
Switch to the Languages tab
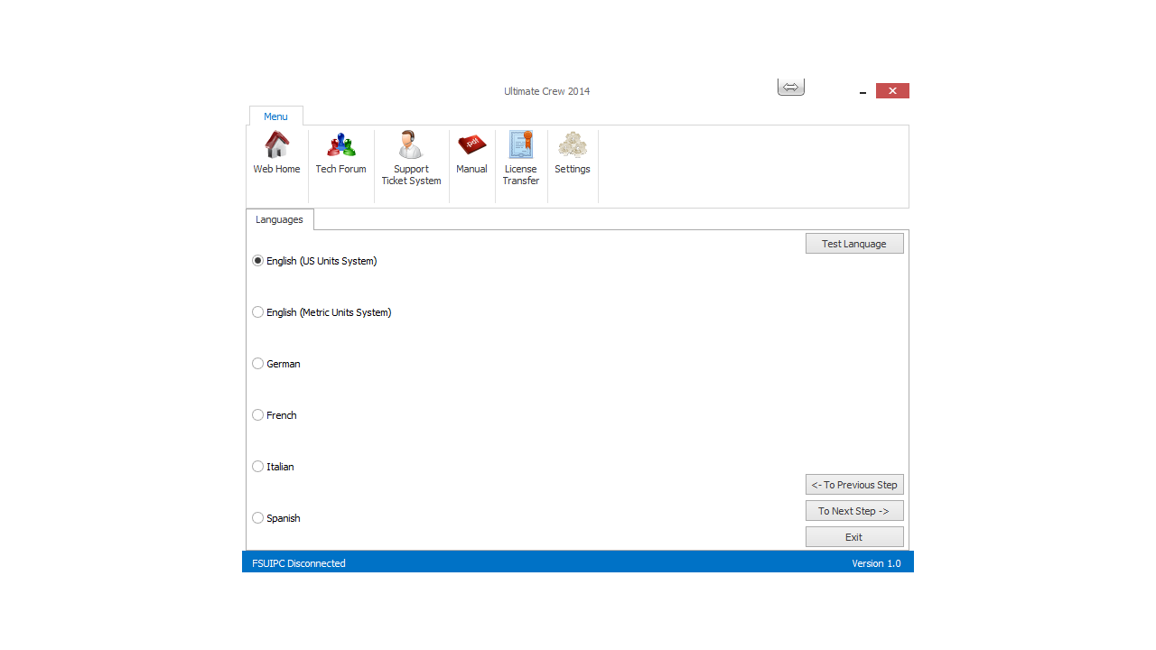(x=279, y=219)
